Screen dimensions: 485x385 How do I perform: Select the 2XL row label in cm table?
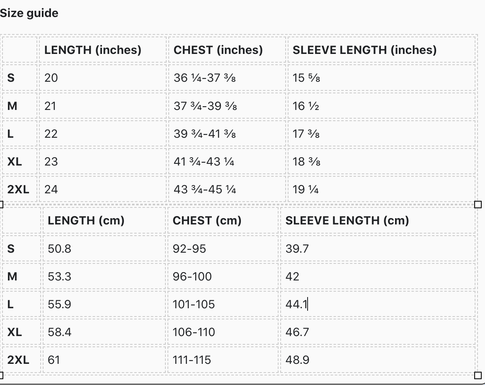pyautogui.click(x=21, y=360)
